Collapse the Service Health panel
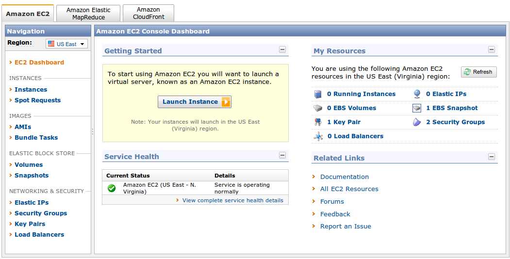 click(282, 155)
